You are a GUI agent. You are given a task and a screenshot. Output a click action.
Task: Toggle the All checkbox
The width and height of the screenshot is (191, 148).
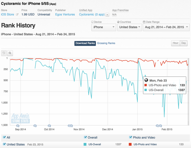point(4,138)
